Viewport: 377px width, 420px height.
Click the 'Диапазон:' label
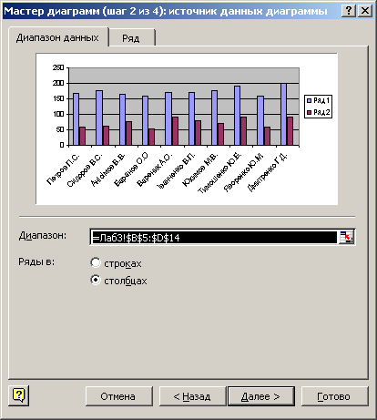[x=43, y=235]
